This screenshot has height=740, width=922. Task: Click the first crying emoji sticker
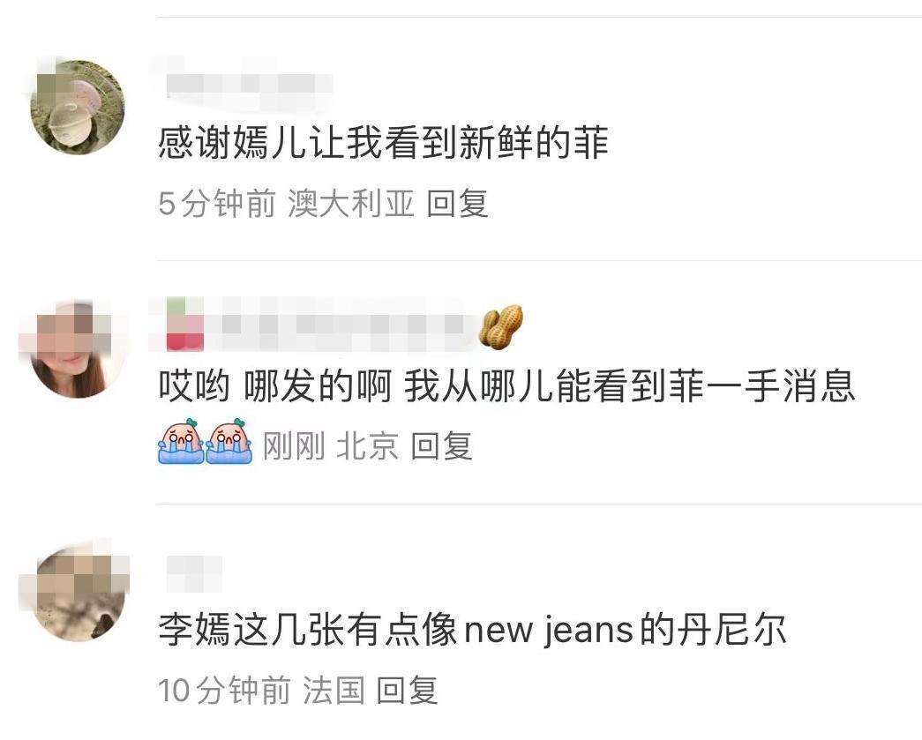[181, 441]
